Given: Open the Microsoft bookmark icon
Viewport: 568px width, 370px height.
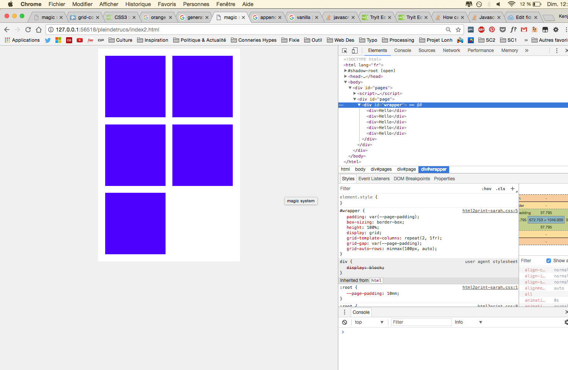Looking at the screenshot, I should 58,40.
